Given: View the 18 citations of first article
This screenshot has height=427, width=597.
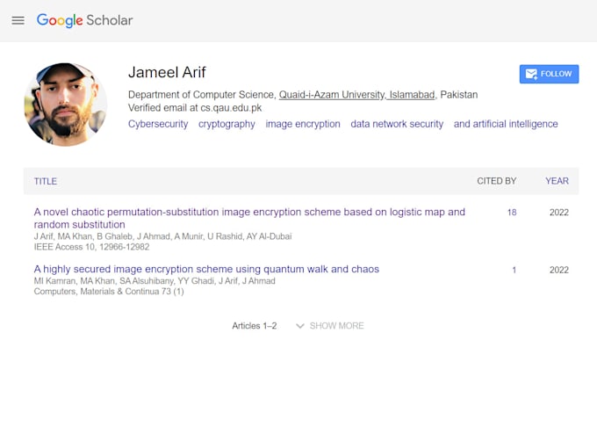Looking at the screenshot, I should [512, 213].
